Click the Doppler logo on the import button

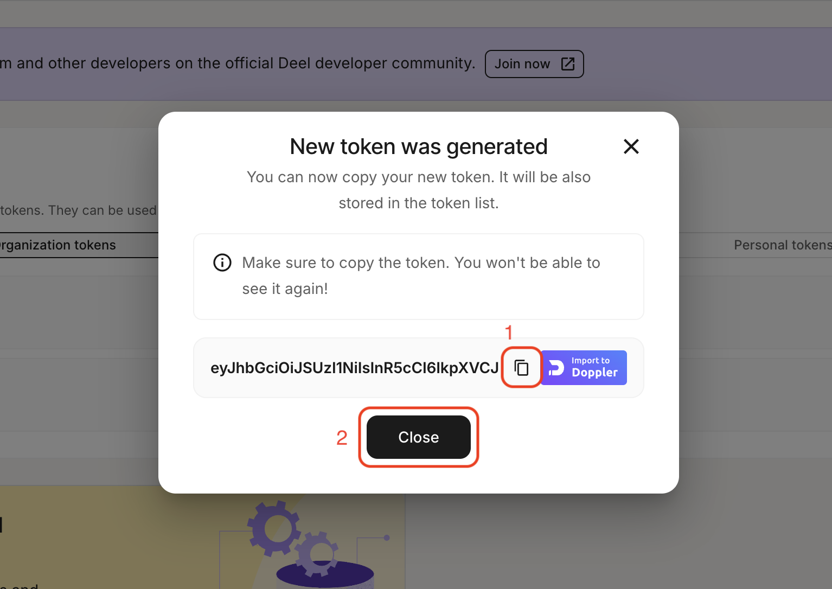(557, 367)
